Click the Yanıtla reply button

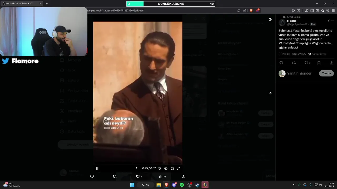pyautogui.click(x=326, y=73)
